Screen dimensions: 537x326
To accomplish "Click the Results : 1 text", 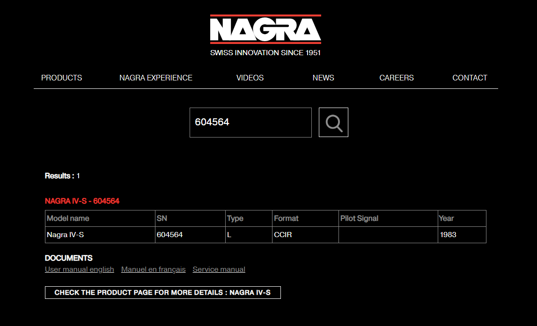I will (62, 176).
